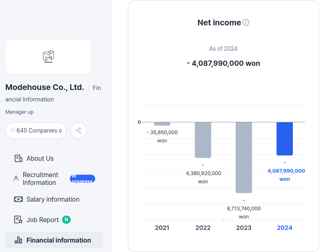This screenshot has width=319, height=252.
Task: Click the green N badge
Action: pyautogui.click(x=66, y=220)
